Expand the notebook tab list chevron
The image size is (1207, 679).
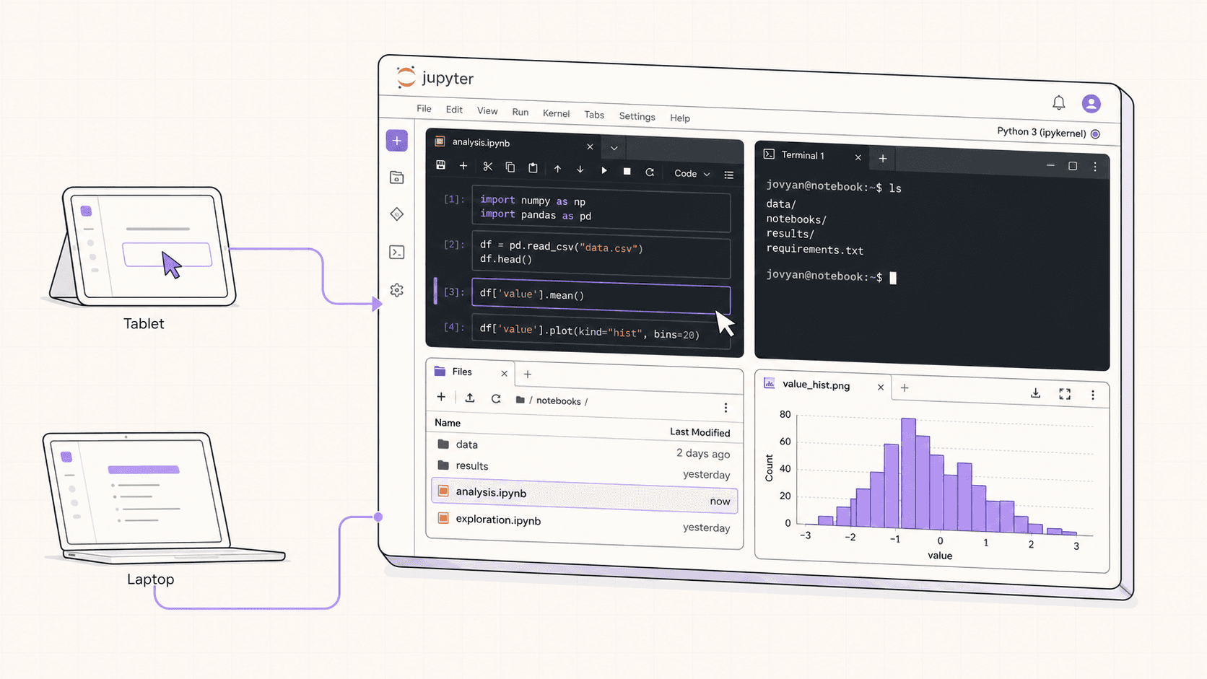pos(614,148)
